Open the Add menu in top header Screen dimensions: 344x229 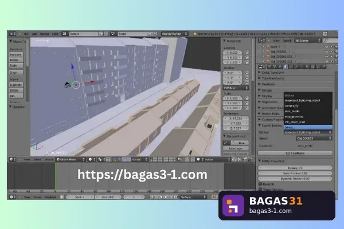34,34
